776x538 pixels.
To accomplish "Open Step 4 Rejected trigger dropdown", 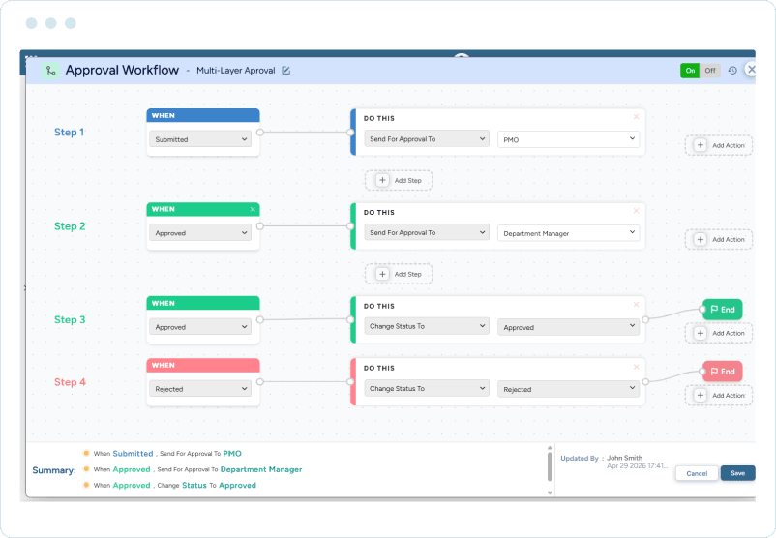I will (200, 389).
